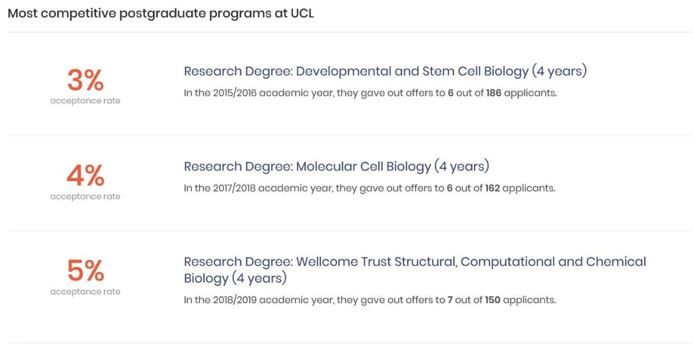
Task: Click acceptance rate label under 5%
Action: pos(85,292)
